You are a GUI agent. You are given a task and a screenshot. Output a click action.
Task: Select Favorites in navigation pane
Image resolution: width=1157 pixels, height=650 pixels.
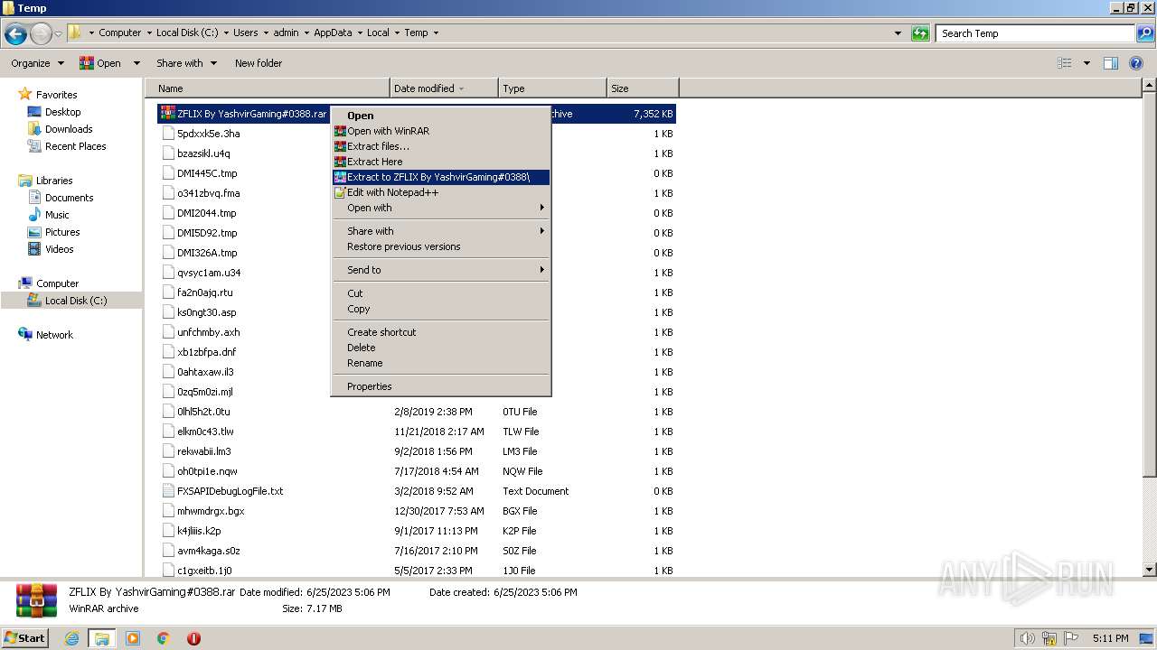coord(56,95)
